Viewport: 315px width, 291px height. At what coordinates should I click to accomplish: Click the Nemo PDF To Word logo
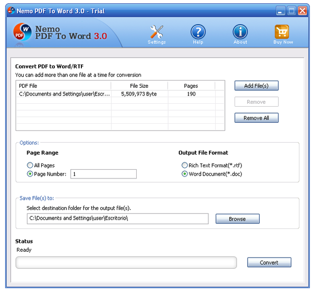22,32
